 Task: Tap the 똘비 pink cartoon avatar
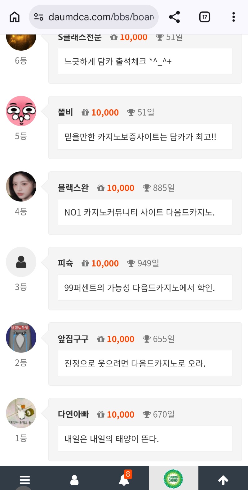tap(21, 111)
